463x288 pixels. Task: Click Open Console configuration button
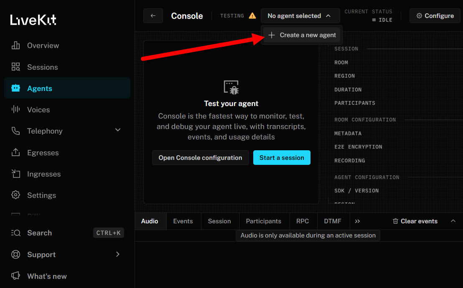(x=201, y=158)
